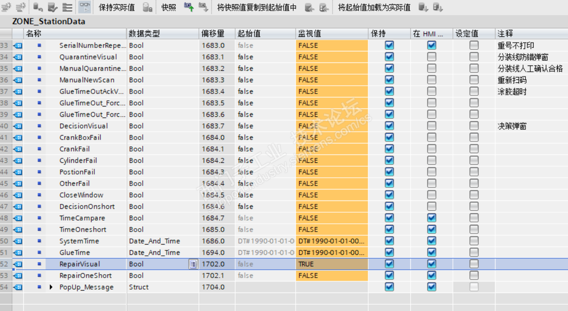Click the tag icon of DecisionVisual row
The height and width of the screenshot is (311, 568).
point(18,126)
